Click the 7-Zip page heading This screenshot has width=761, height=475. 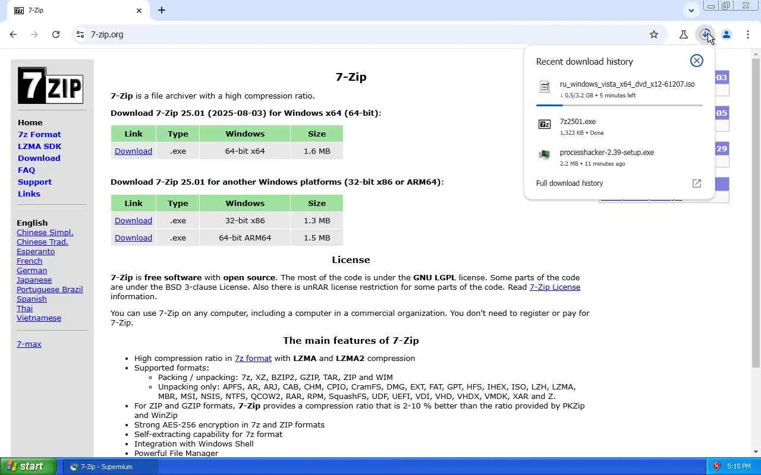point(351,77)
